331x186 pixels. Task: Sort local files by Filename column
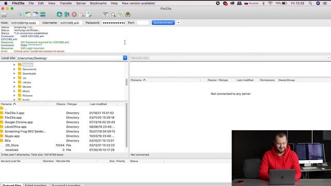click(x=24, y=104)
